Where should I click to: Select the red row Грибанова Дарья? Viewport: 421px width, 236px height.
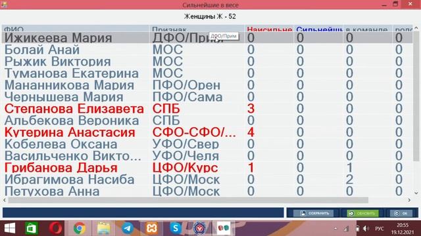[x=207, y=168]
